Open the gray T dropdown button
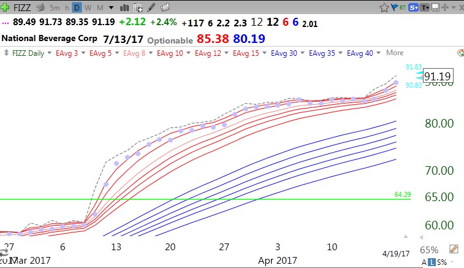 click(x=425, y=8)
